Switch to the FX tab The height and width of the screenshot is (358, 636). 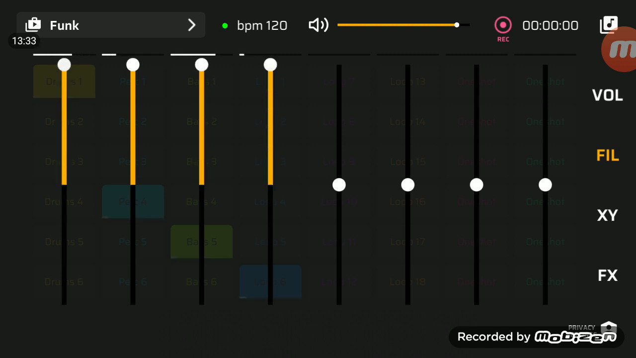click(607, 275)
